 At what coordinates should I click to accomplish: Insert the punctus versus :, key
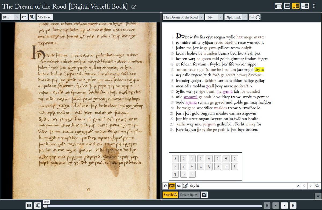click(184, 175)
